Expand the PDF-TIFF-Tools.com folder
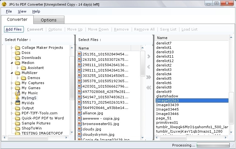This screenshot has width=236, height=149. click(x=12, y=113)
